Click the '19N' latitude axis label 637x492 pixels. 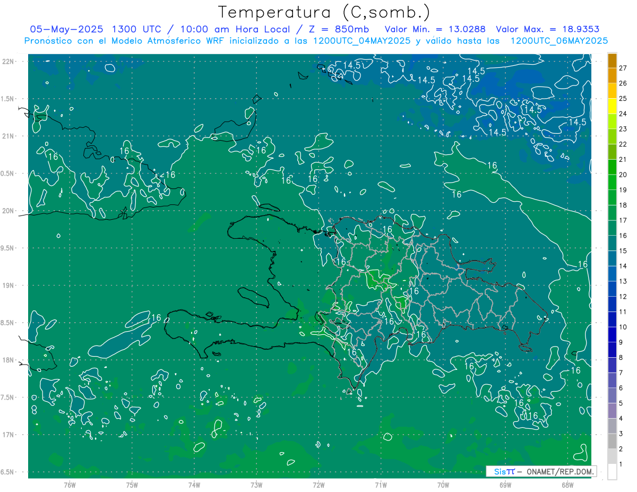click(x=8, y=286)
